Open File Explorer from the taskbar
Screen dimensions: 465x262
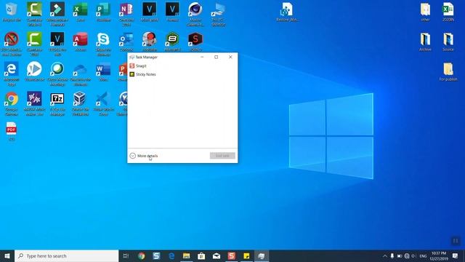click(186, 255)
